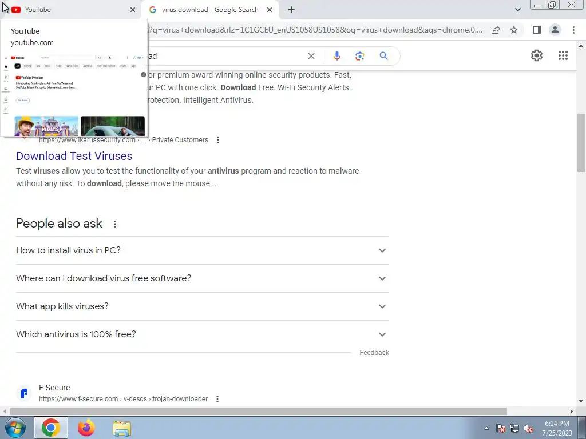Open options for ikarussecurity result

[218, 140]
